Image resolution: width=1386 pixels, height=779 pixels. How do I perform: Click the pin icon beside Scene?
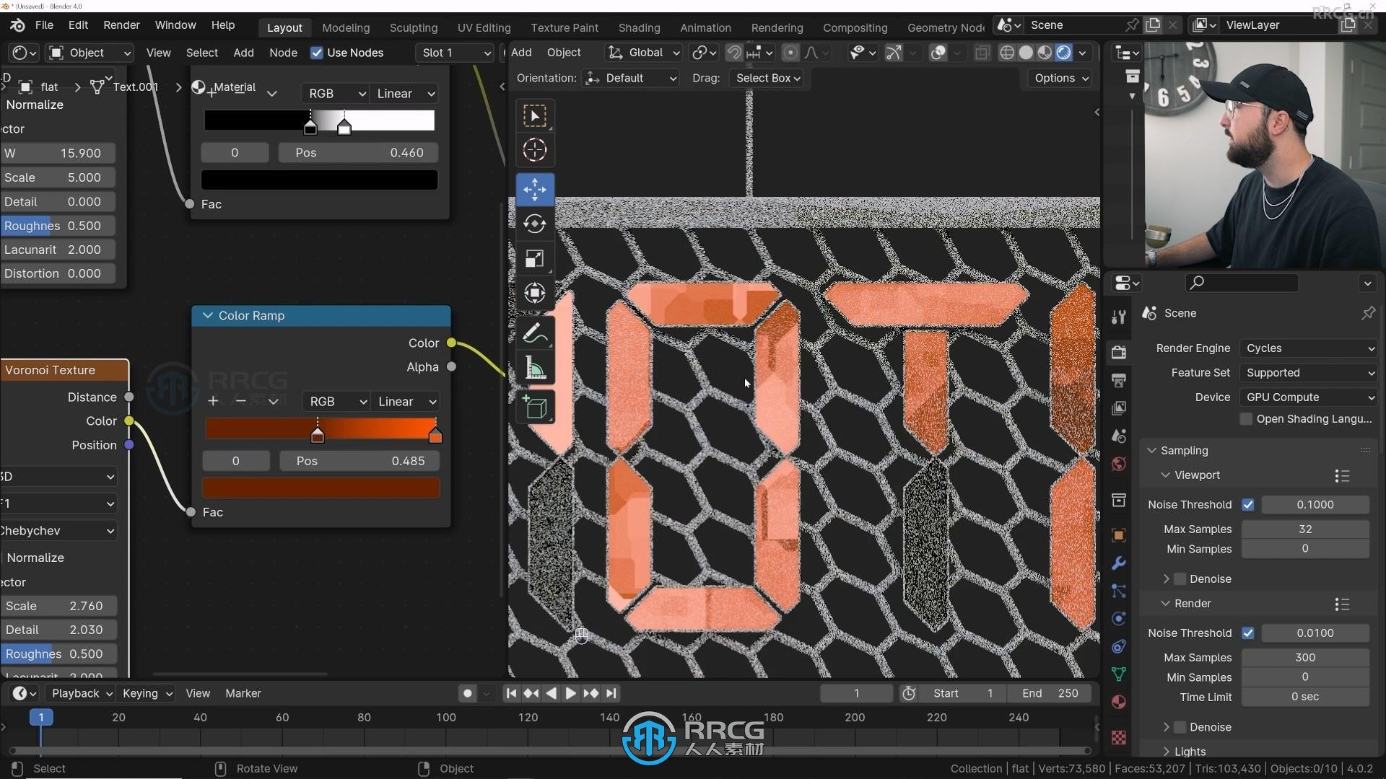click(x=1368, y=313)
